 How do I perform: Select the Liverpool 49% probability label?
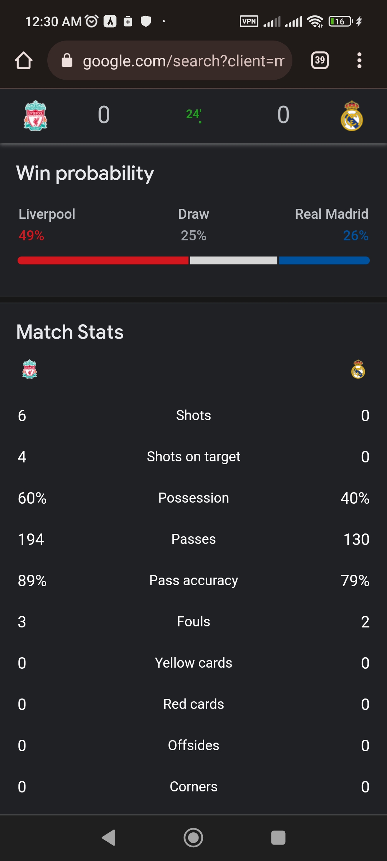click(32, 236)
